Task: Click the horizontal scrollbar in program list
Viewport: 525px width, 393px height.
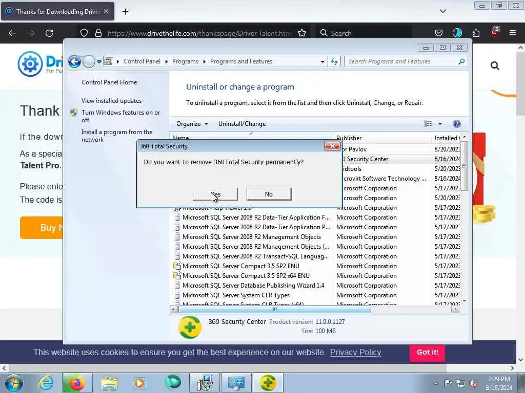Action: [275, 309]
